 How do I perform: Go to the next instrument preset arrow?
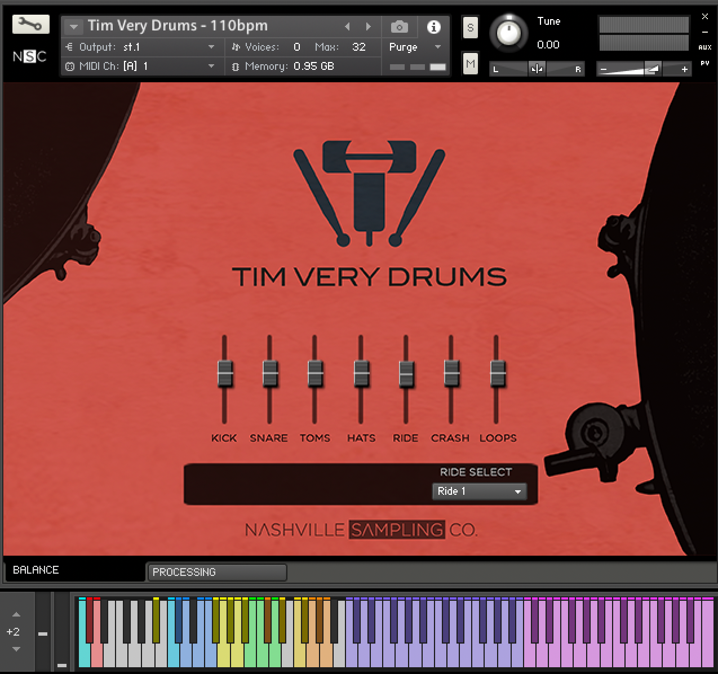(x=368, y=26)
